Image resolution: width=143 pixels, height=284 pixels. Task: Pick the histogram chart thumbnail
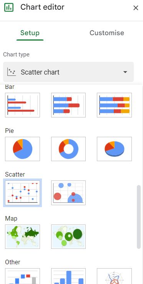click(x=68, y=276)
